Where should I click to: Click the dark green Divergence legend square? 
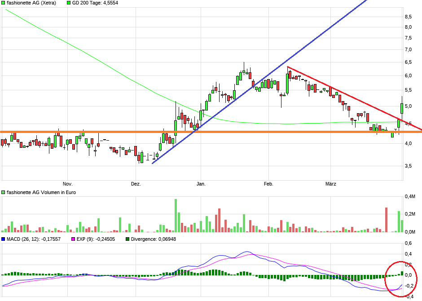point(127,239)
